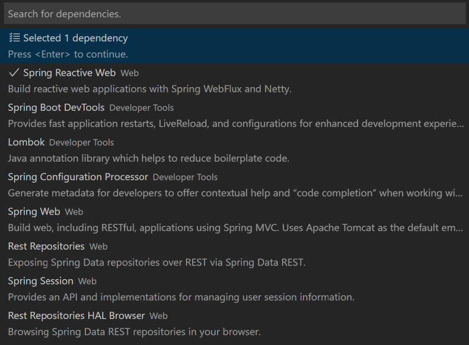The width and height of the screenshot is (469, 345).
Task: Confirm the Selected 1 dependency row to continue
Action: click(x=235, y=46)
